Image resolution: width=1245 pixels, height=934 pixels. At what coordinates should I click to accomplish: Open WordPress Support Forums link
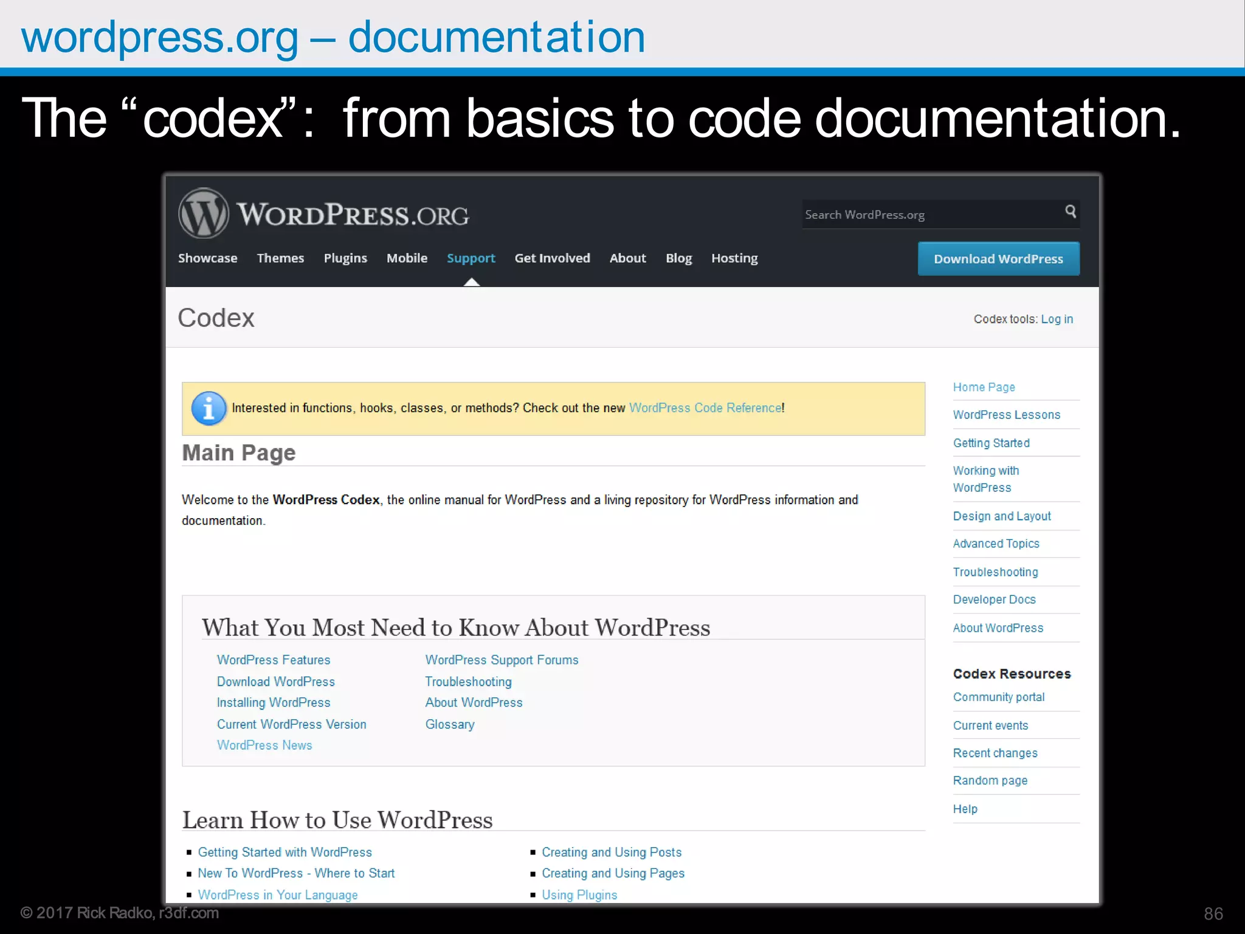(x=502, y=660)
